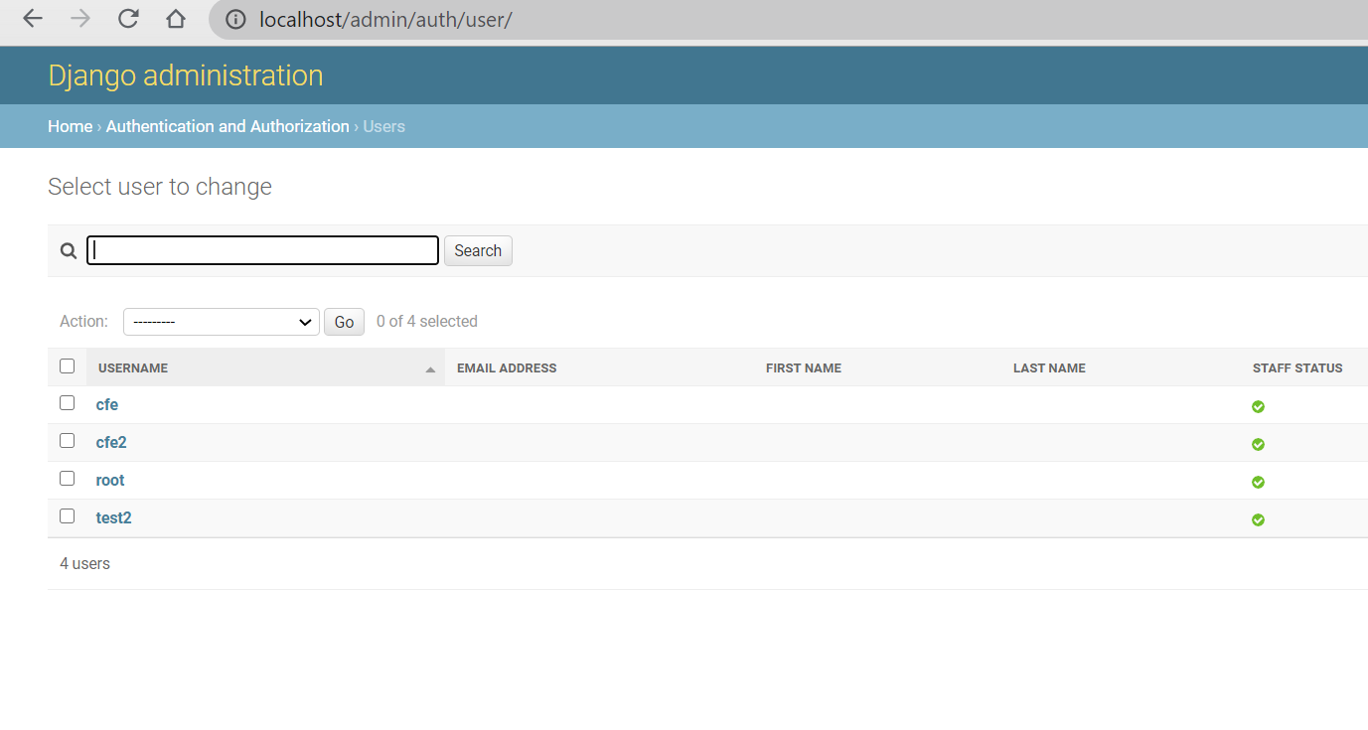Select the checkbox for user root
This screenshot has width=1368, height=730.
(68, 479)
